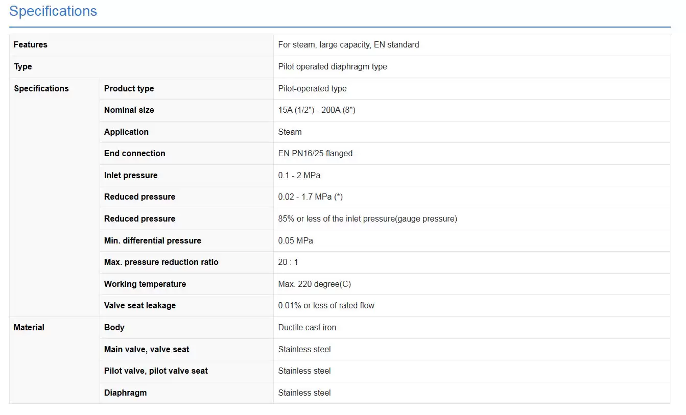This screenshot has width=686, height=415.
Task: Click the Material group label
Action: 29,328
